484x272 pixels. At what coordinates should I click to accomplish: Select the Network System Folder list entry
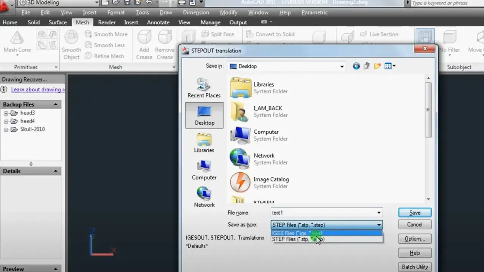pyautogui.click(x=259, y=159)
